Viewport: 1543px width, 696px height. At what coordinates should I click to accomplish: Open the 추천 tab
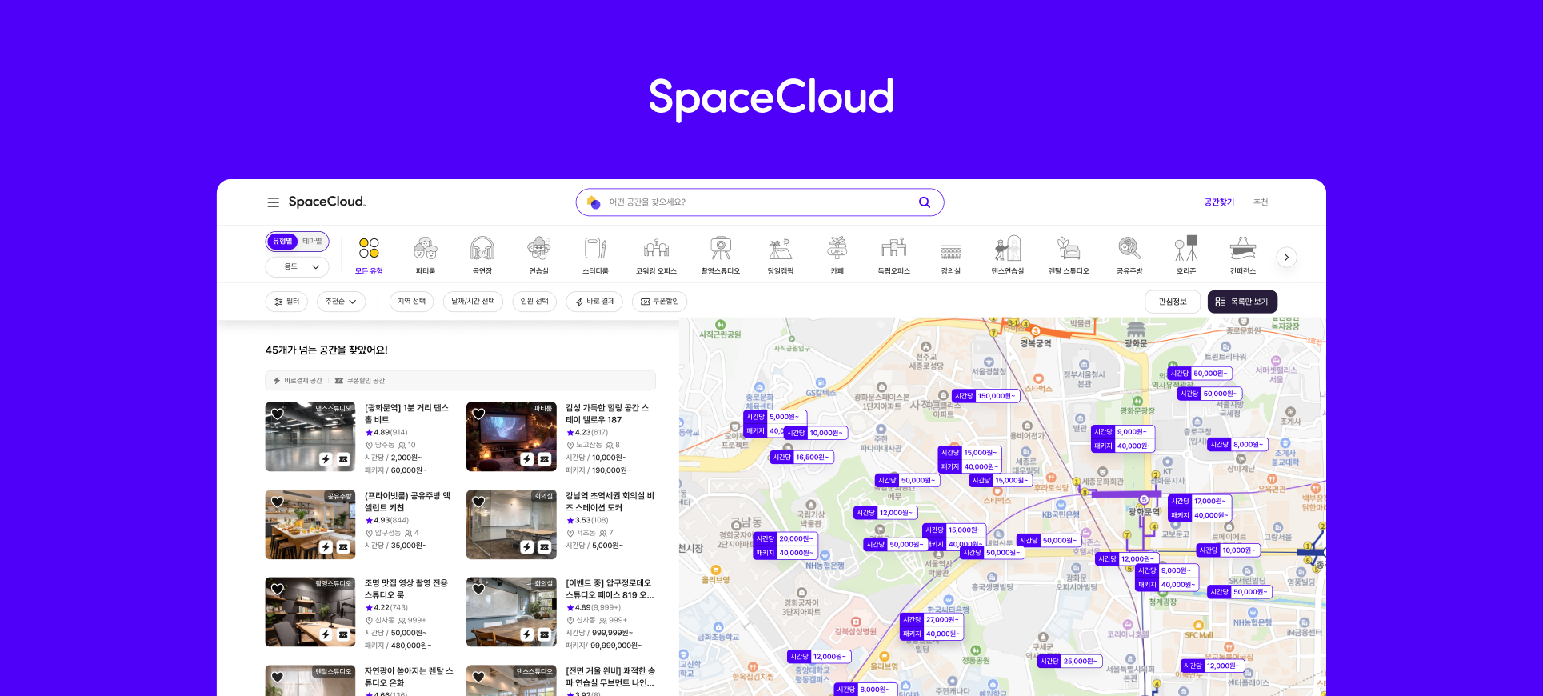pos(1261,202)
